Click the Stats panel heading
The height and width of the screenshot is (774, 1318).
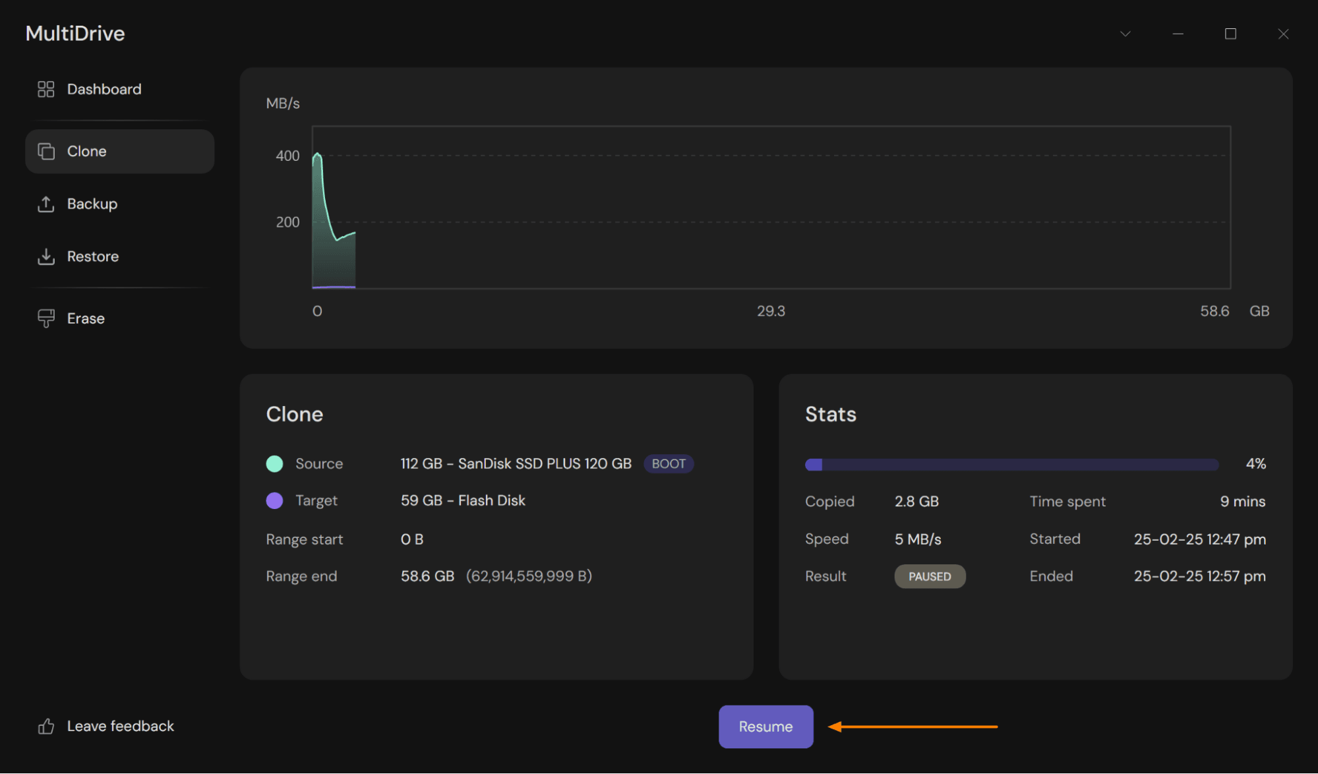(x=831, y=414)
